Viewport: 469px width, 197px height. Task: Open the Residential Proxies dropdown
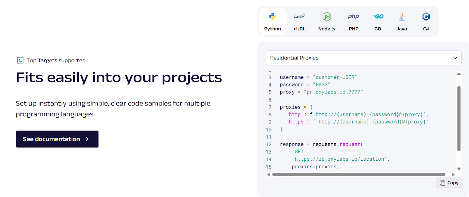pyautogui.click(x=363, y=58)
